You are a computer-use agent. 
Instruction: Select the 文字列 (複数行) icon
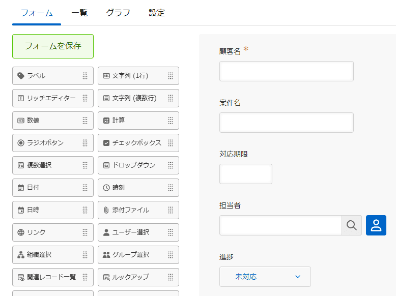pyautogui.click(x=106, y=98)
